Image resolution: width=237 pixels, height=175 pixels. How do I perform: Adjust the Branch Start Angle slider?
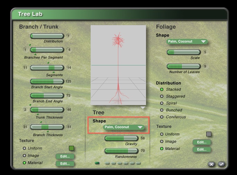coord(47,81)
